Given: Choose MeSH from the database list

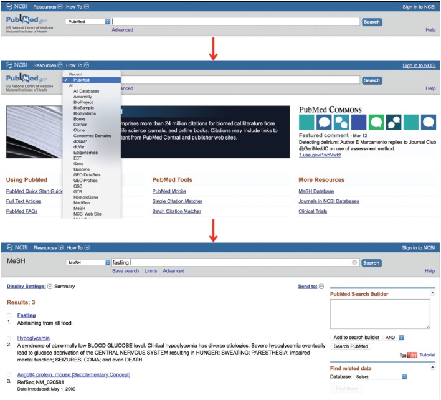Looking at the screenshot, I should click(x=79, y=209).
